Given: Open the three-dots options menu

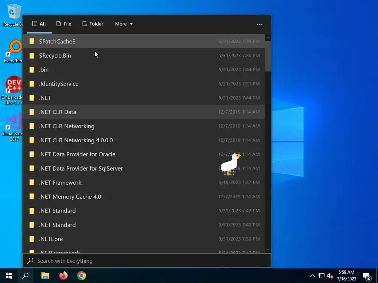Looking at the screenshot, I should (260, 24).
